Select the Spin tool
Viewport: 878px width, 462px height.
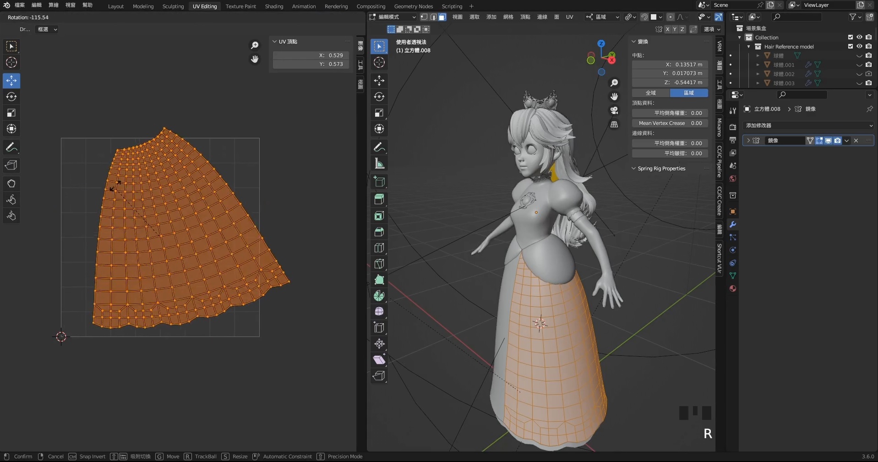pos(379,296)
